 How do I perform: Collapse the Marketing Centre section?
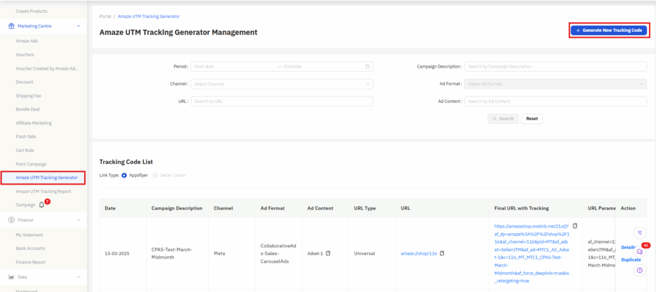pos(78,26)
